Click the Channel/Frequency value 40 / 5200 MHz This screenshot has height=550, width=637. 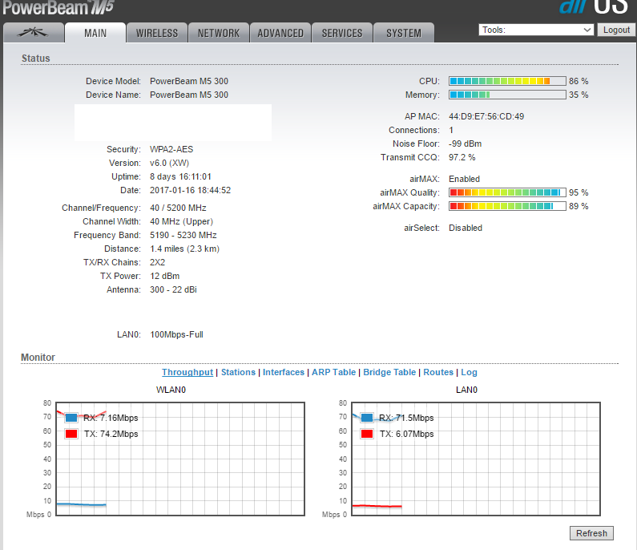click(178, 208)
